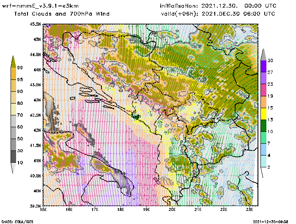Click the light blue wind swatch between 4 and 7
Image resolution: width=296 pixels, height=224 pixels.
pos(263,150)
